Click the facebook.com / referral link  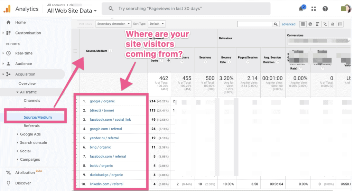108,156
